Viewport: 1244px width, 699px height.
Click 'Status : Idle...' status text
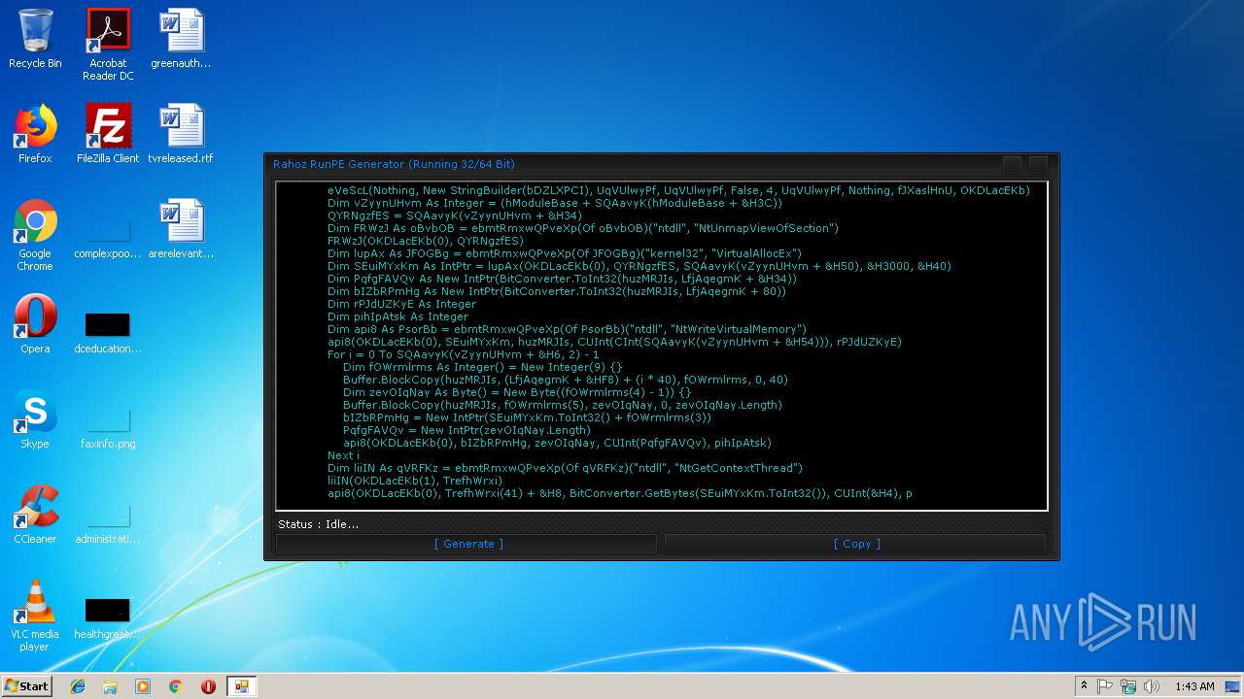click(x=318, y=524)
